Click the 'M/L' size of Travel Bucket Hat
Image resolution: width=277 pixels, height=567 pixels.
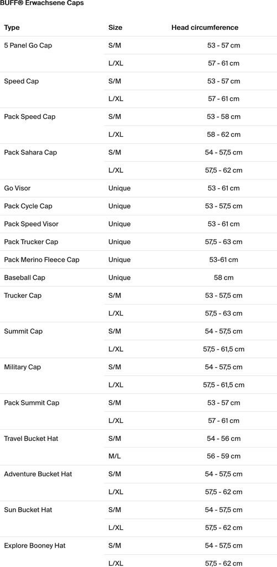click(114, 456)
